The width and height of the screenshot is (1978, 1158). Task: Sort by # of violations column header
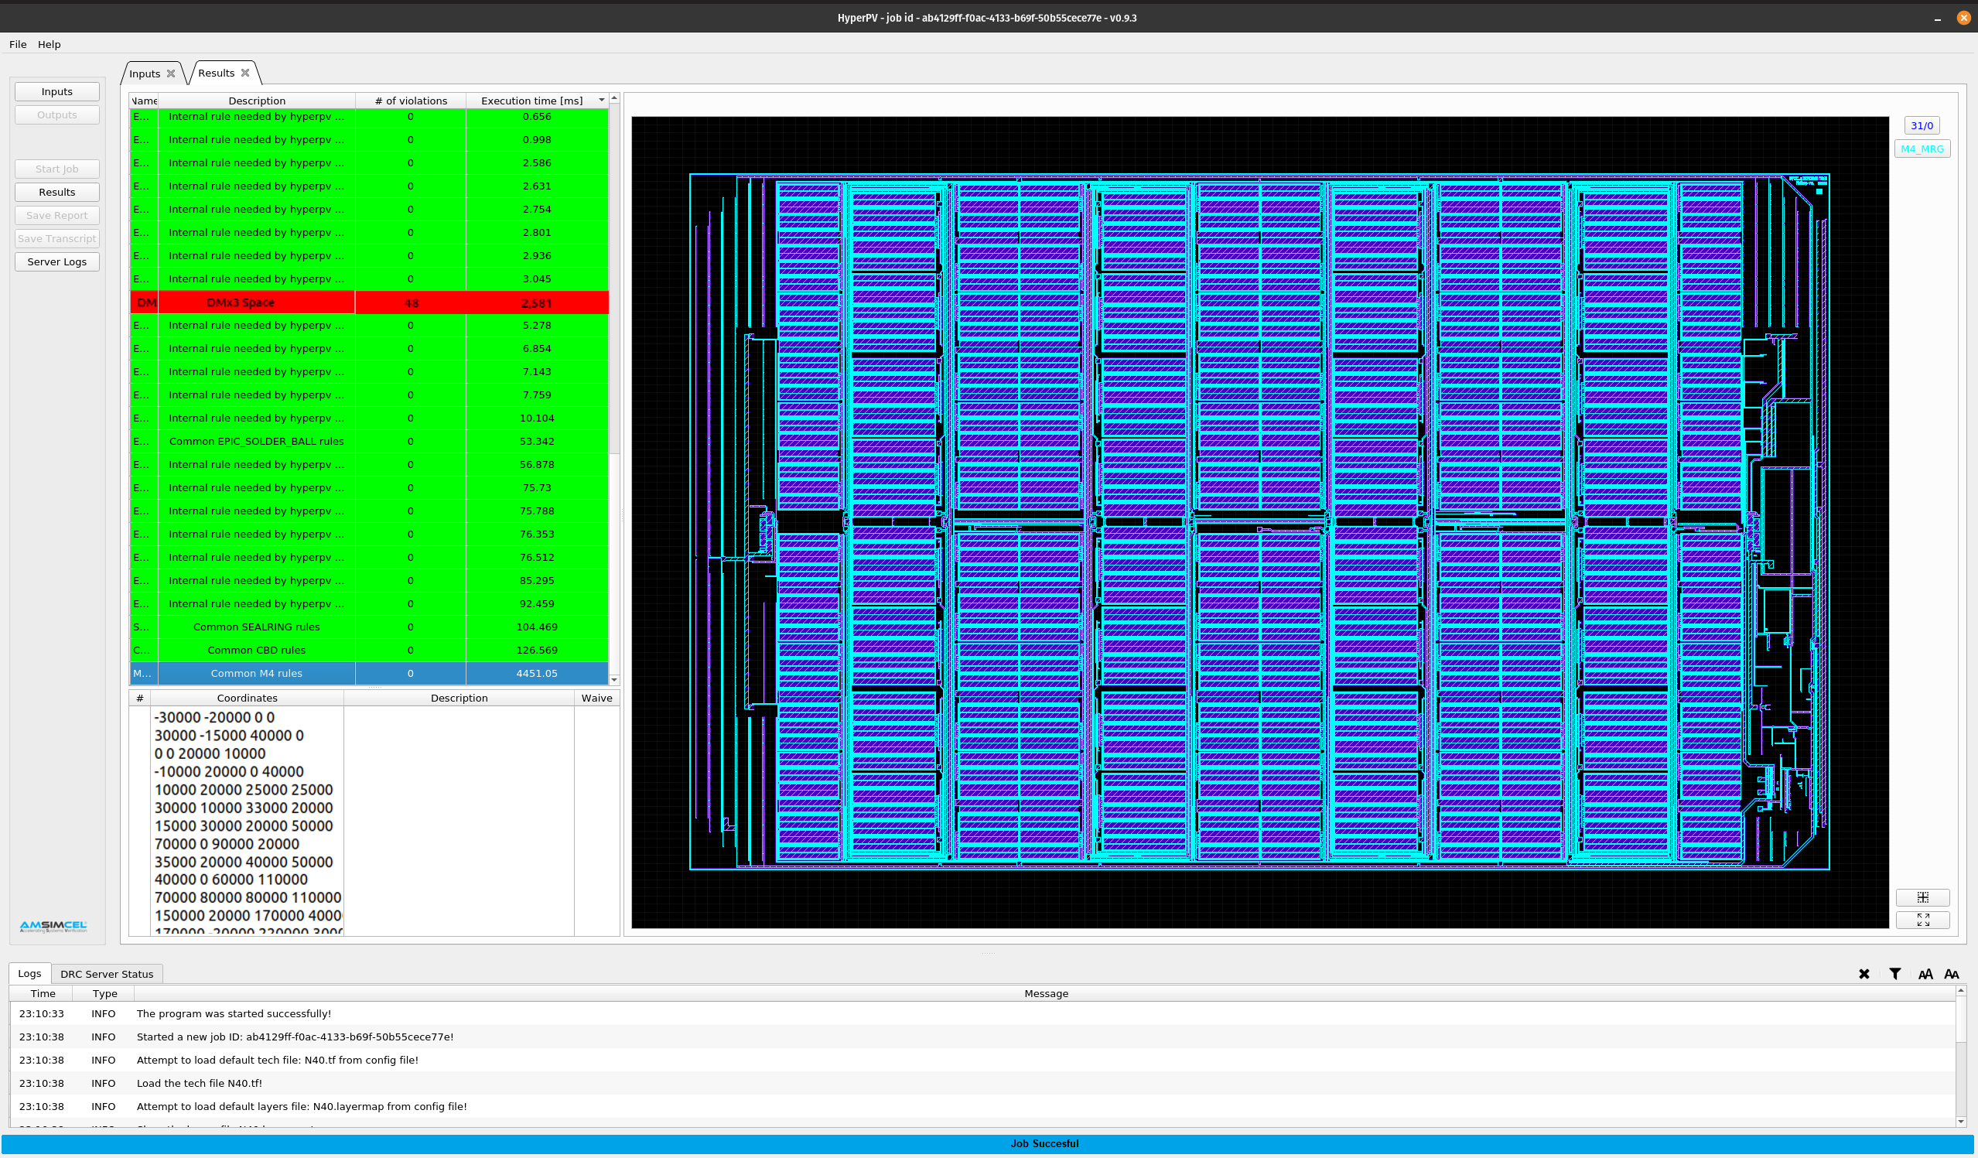pyautogui.click(x=411, y=101)
